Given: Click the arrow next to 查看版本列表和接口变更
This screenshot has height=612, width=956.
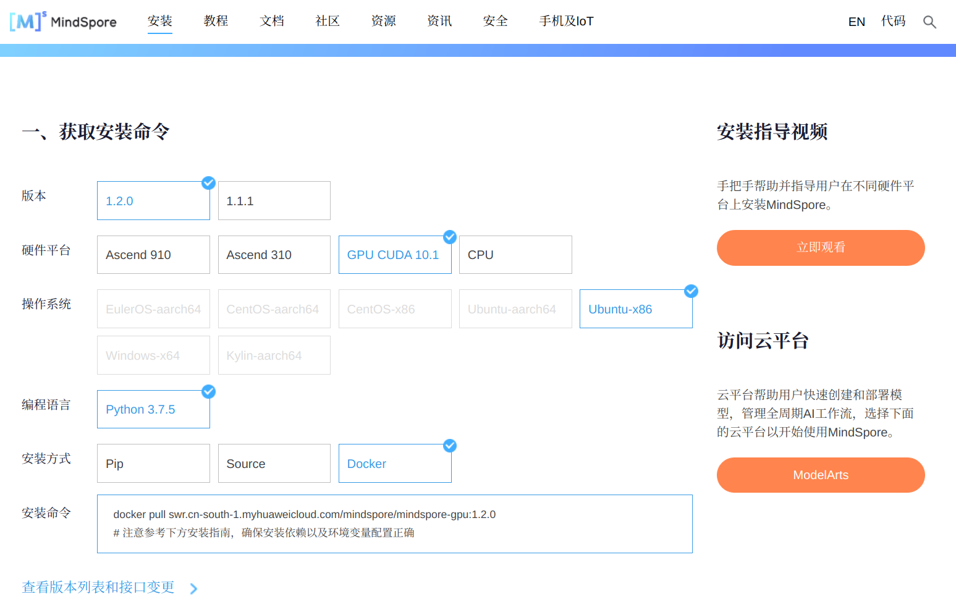Looking at the screenshot, I should tap(193, 589).
